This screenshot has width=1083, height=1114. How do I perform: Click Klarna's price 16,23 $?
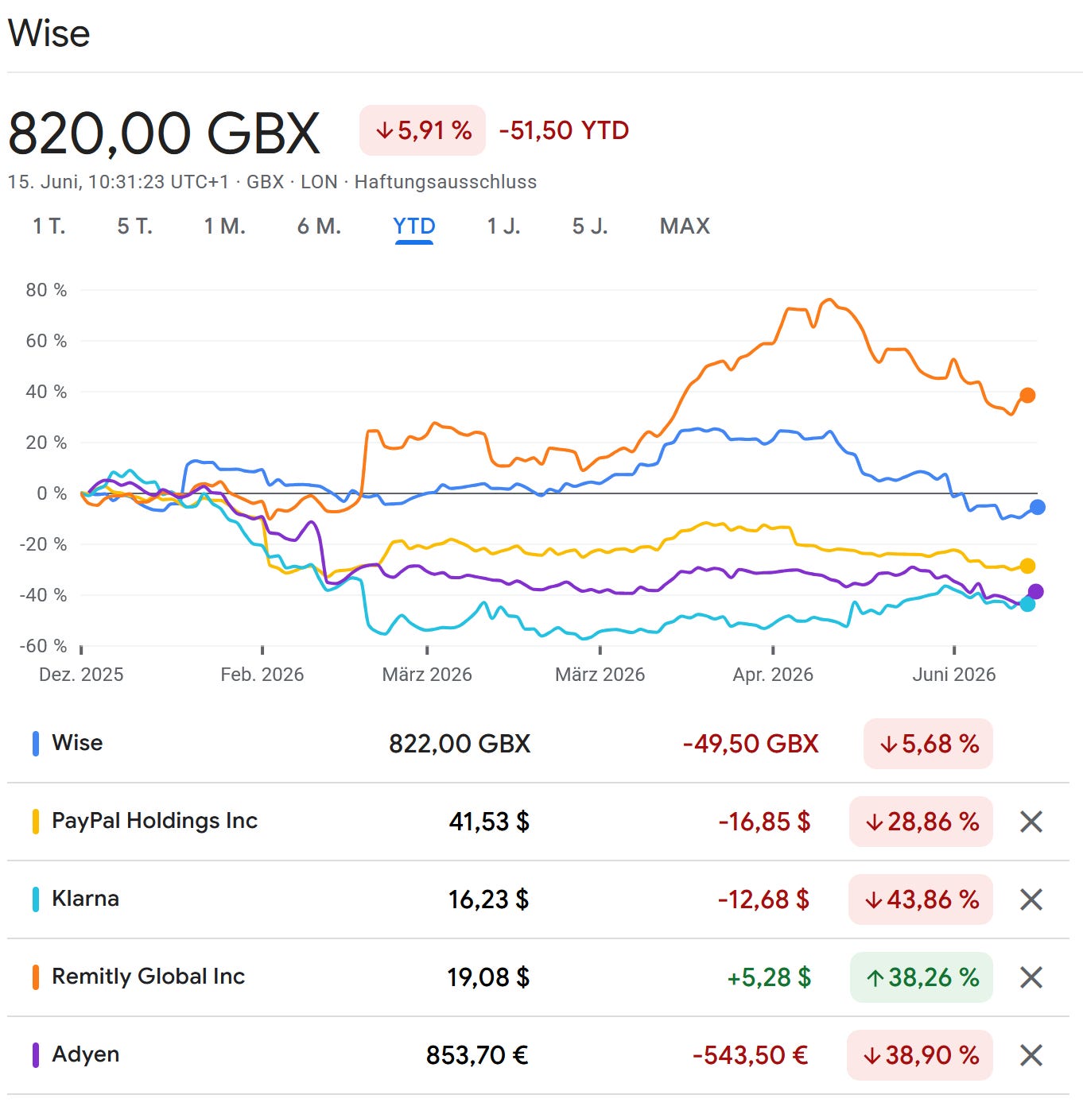pos(488,899)
